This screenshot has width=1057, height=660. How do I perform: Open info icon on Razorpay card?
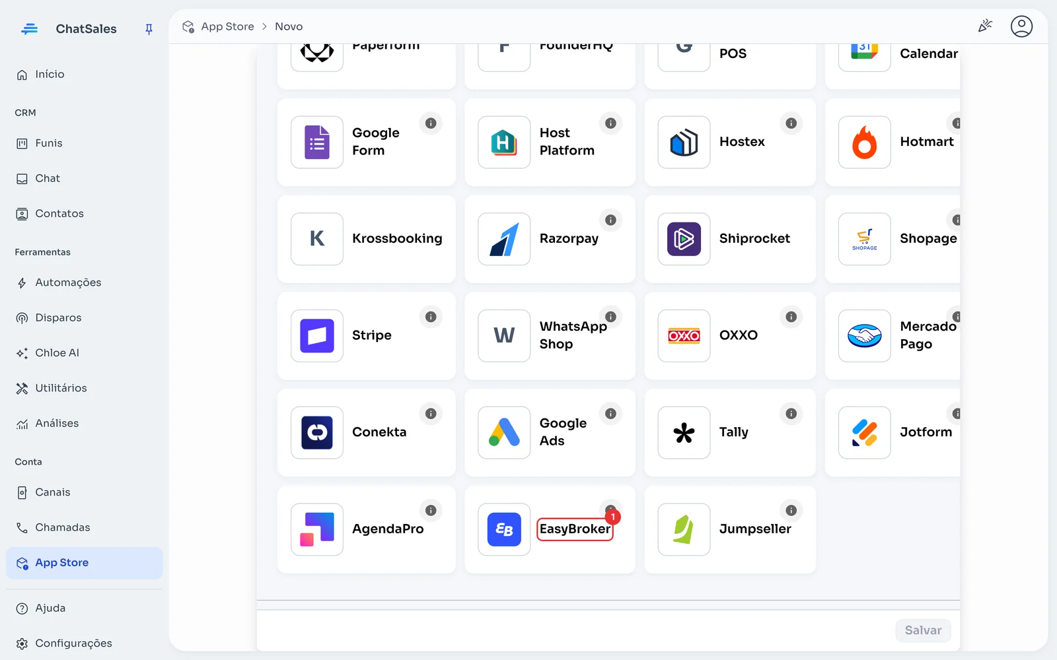point(610,220)
